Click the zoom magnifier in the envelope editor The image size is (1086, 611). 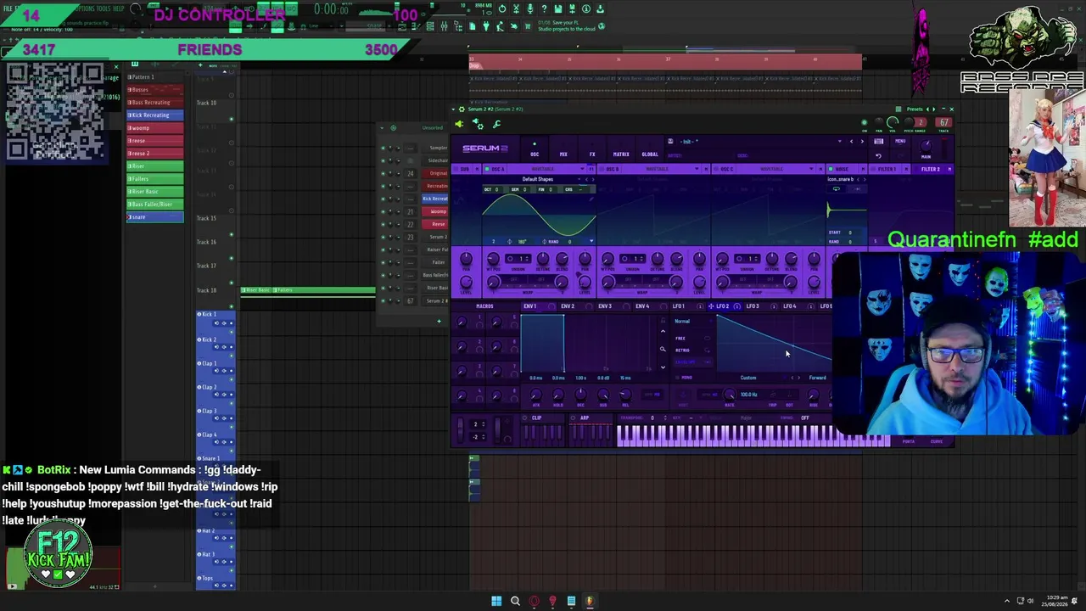tap(663, 349)
